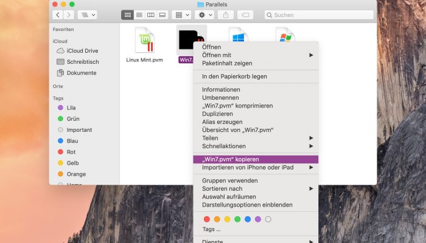Click the Share toolbar button
Viewport: 426px width, 243px height.
226,15
